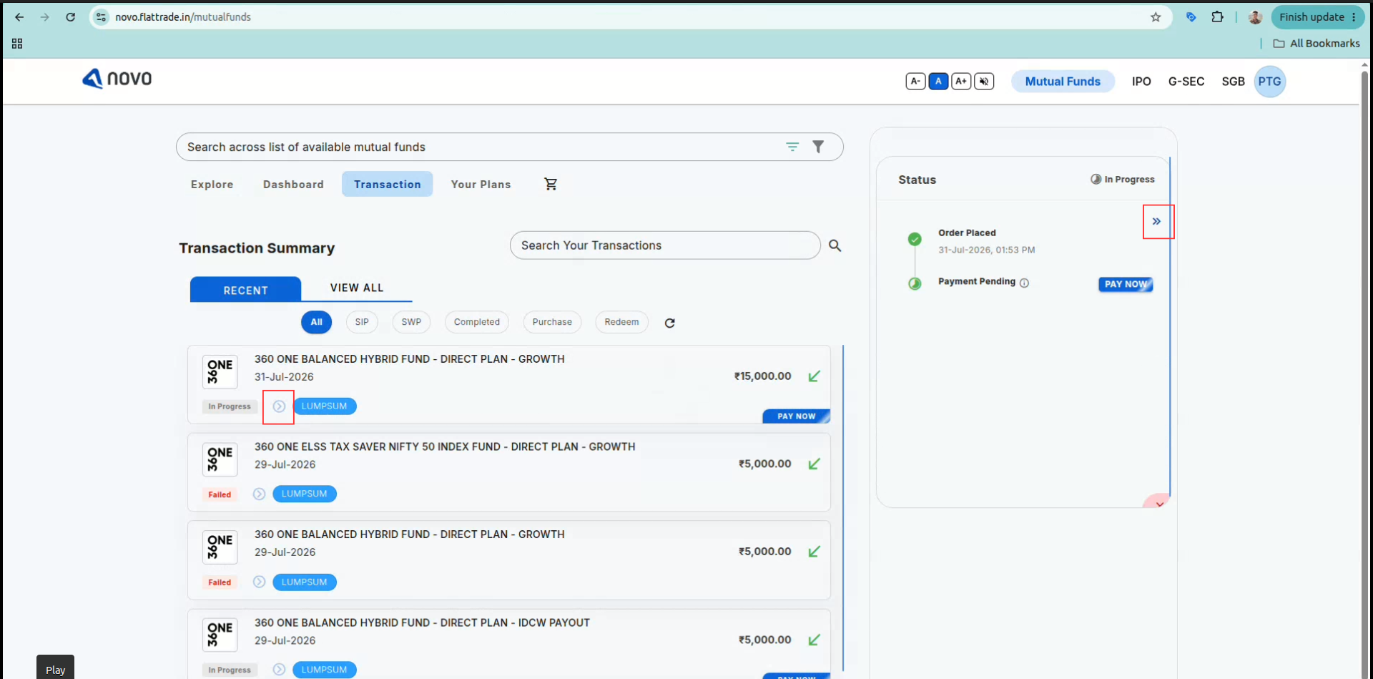Go back in browser history
This screenshot has width=1373, height=679.
[x=19, y=17]
